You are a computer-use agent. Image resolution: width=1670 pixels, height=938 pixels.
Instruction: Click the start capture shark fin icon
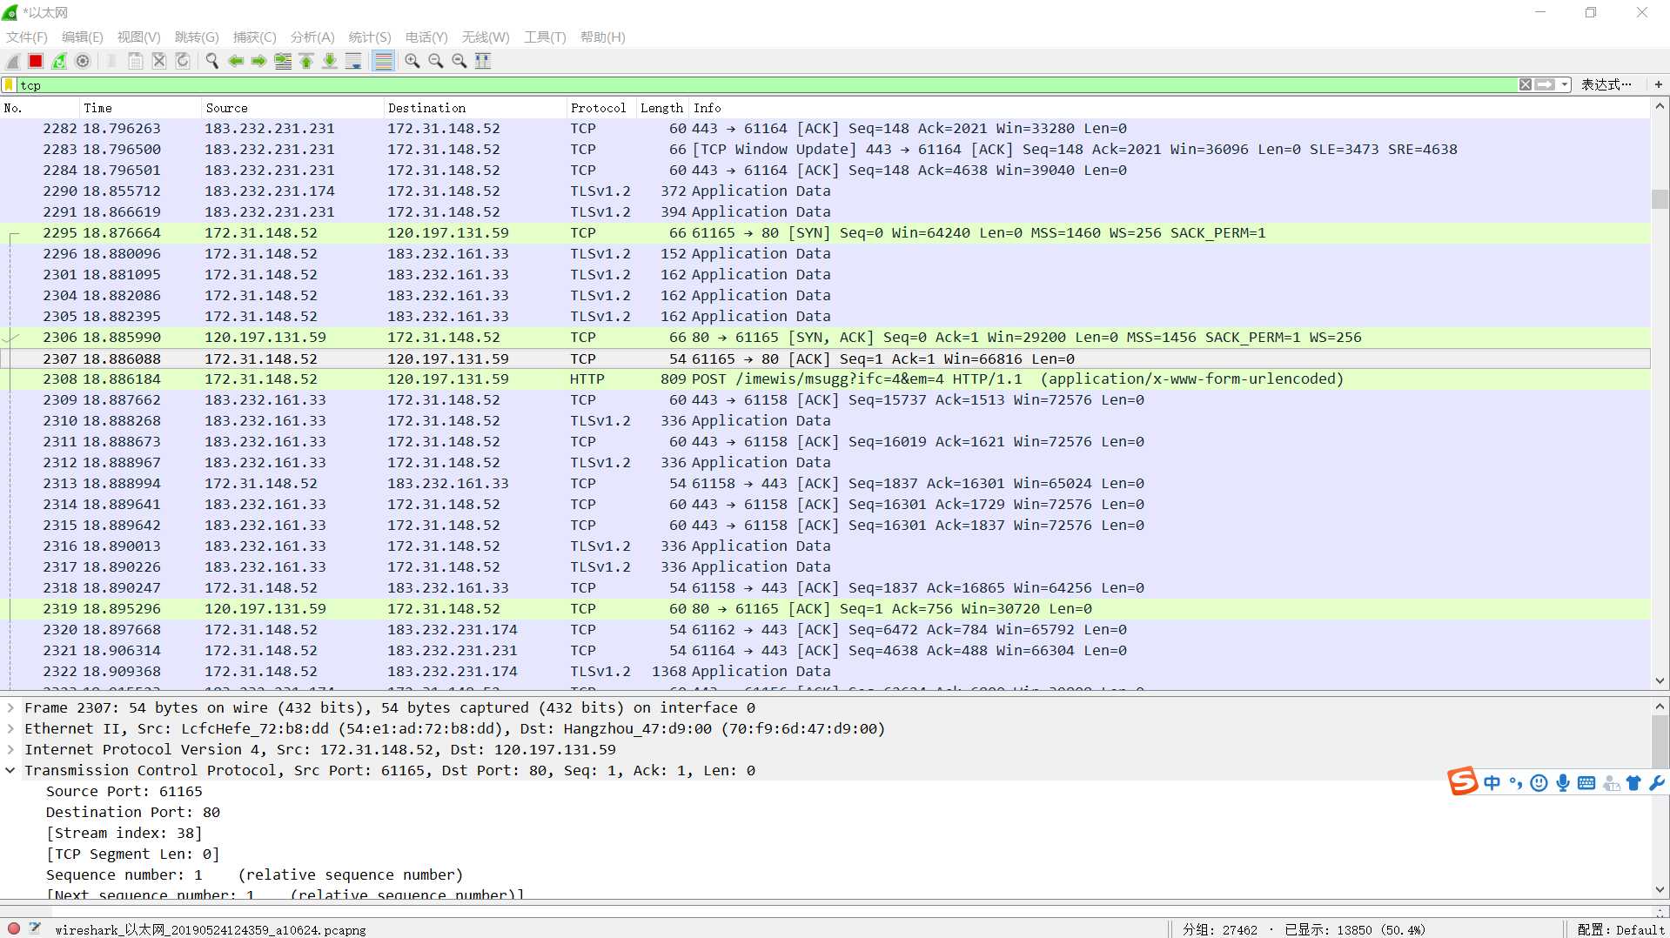tap(13, 61)
